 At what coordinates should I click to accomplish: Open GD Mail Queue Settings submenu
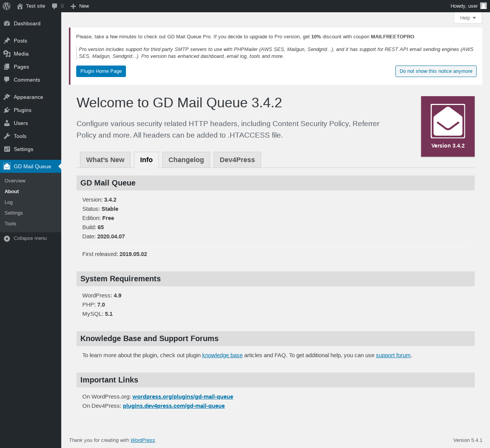coord(31,213)
